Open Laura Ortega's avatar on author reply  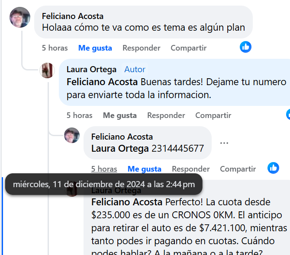47,70
